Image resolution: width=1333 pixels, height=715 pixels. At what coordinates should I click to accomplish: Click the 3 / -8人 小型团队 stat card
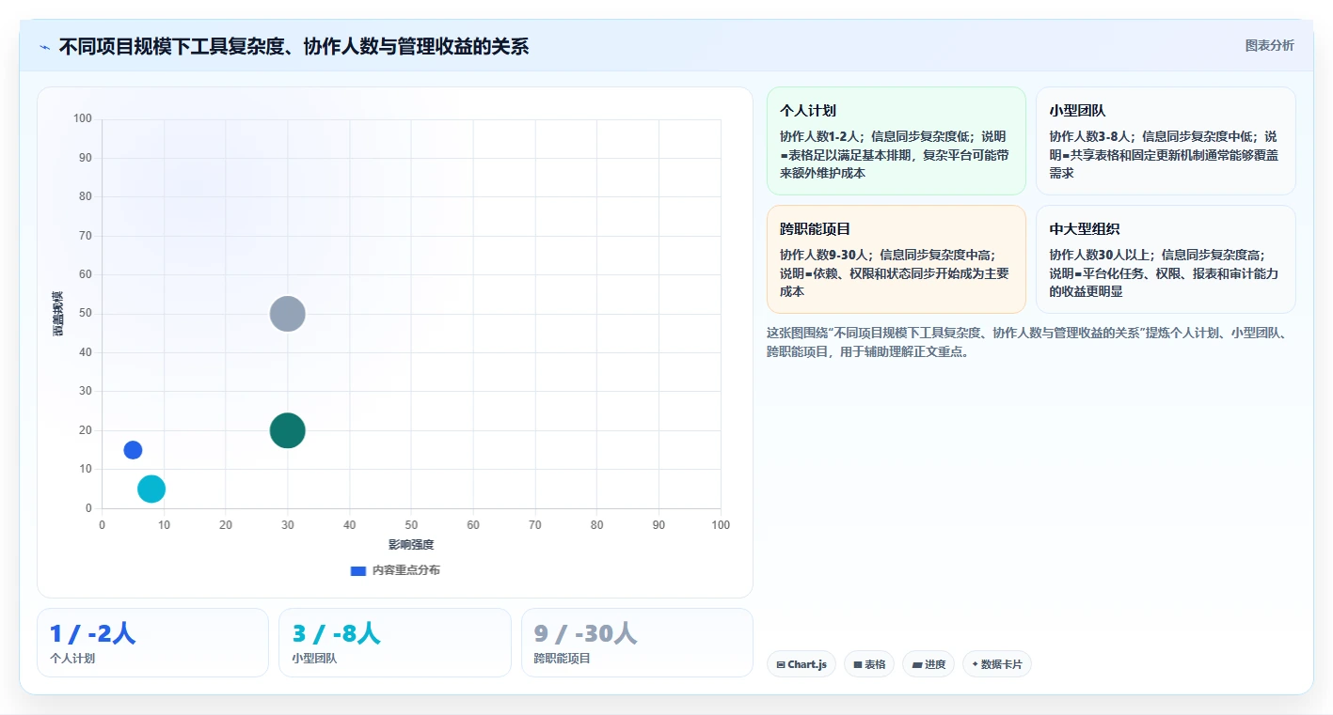[x=395, y=643]
